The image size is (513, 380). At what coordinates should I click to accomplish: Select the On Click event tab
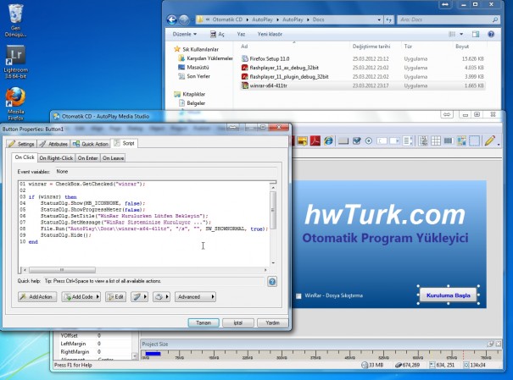[25, 157]
